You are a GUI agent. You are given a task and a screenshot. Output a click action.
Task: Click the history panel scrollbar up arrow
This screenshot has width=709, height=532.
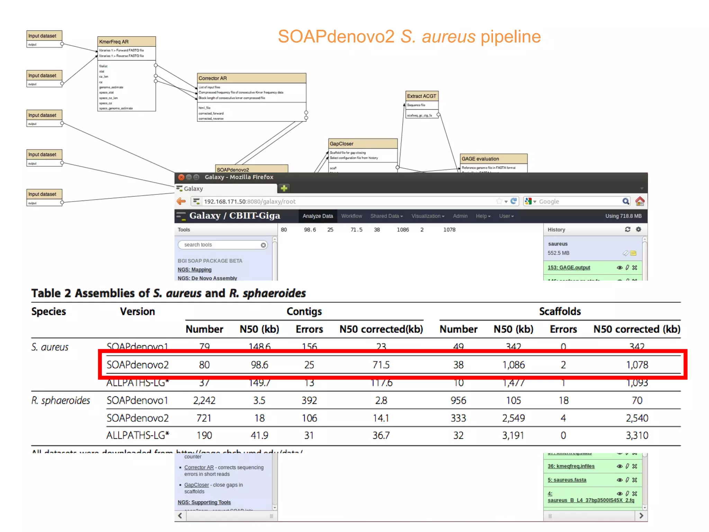645,239
